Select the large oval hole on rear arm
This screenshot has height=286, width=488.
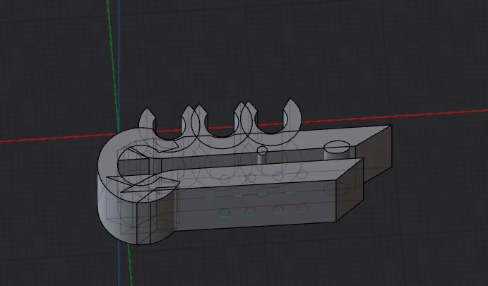tap(337, 146)
